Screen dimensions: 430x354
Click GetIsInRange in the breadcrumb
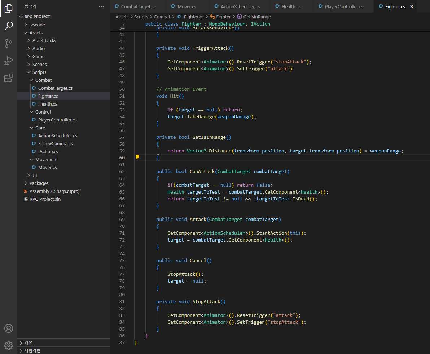pyautogui.click(x=257, y=17)
